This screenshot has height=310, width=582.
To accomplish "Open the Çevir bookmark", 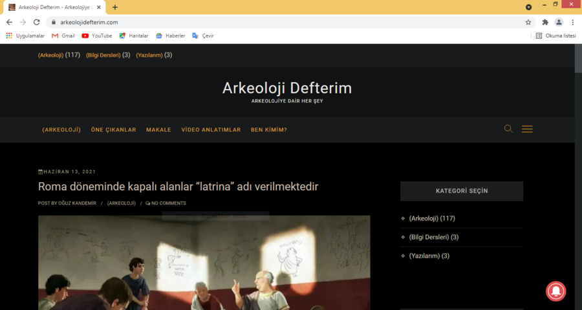I will (202, 36).
